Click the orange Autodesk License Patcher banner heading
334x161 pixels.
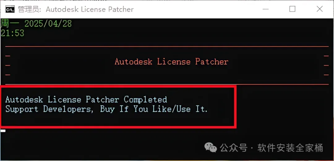171,62
